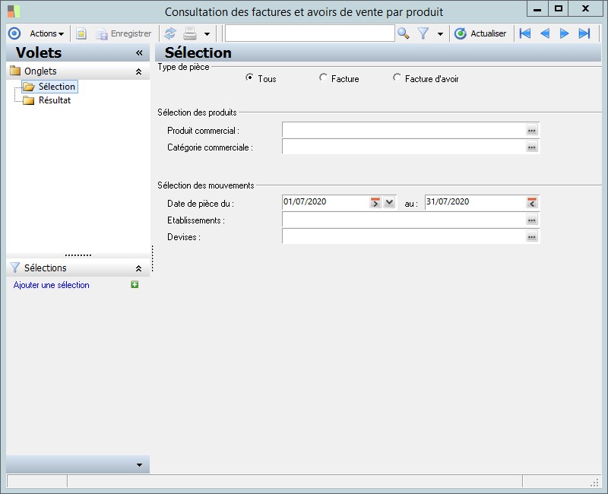Open the dropdown arrow at Volets panel bottom

pyautogui.click(x=139, y=465)
